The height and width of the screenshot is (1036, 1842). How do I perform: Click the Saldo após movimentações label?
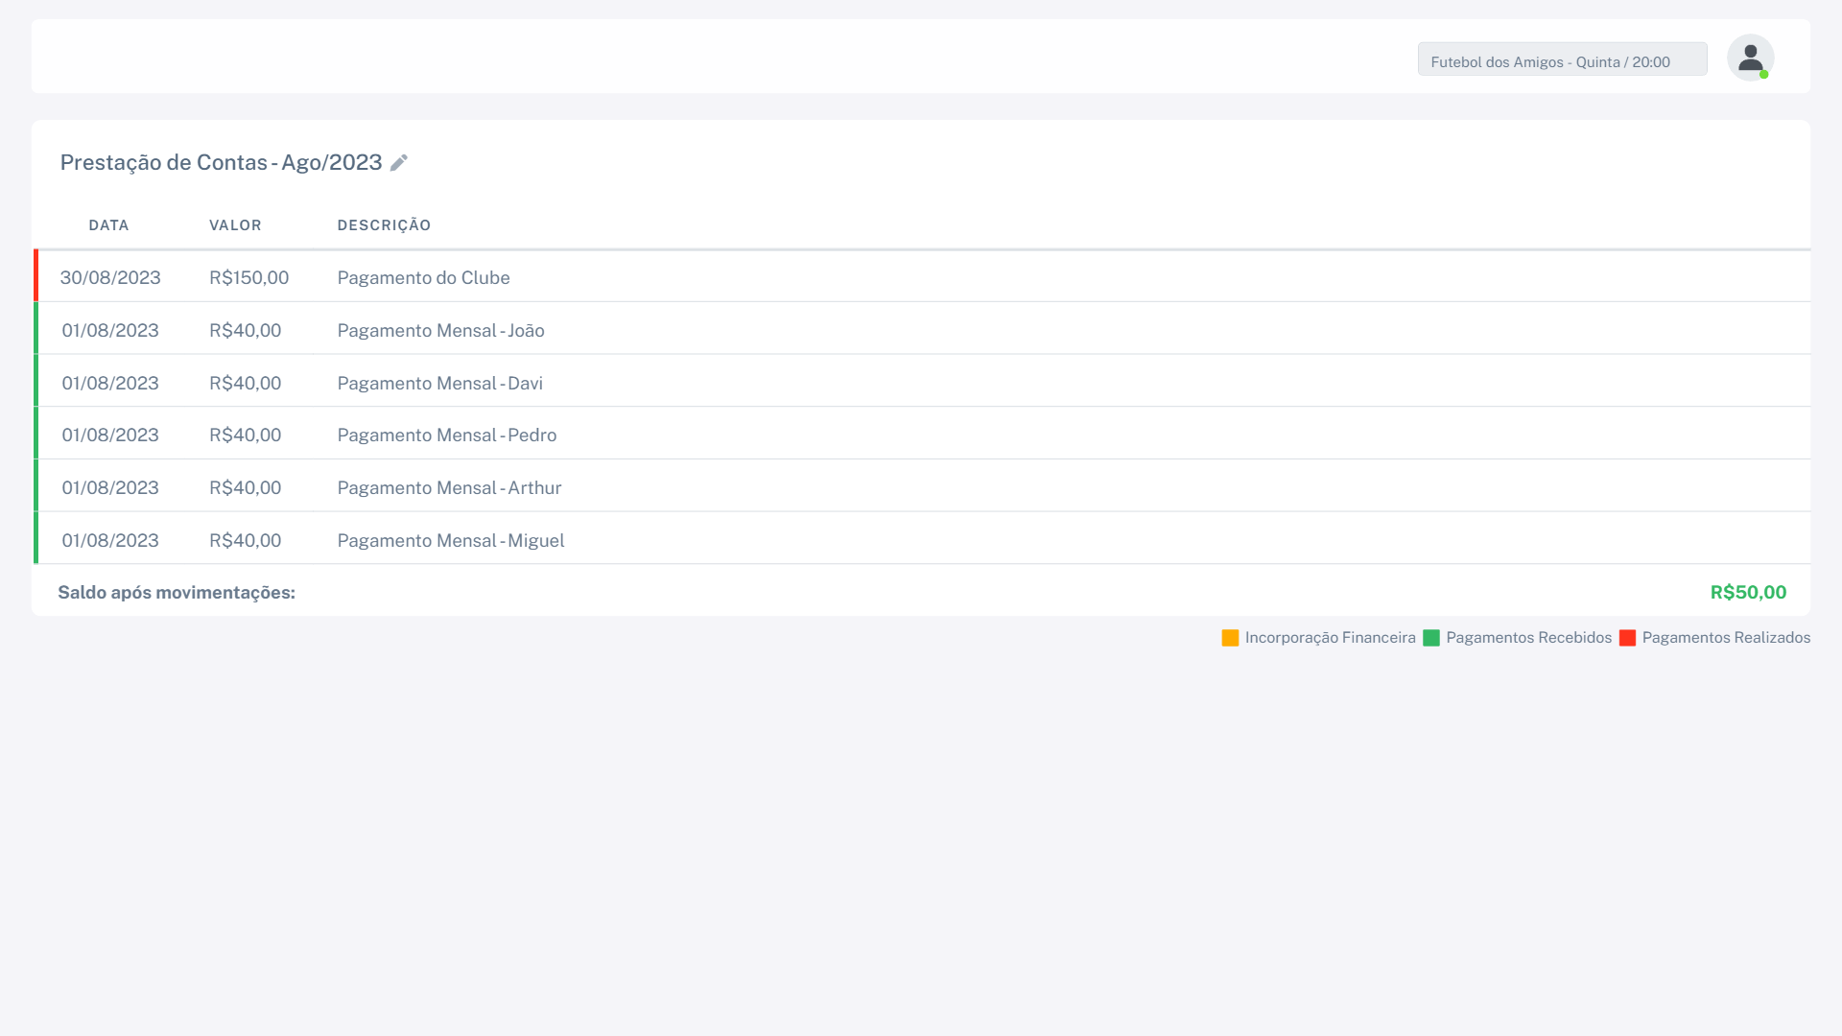(x=177, y=593)
